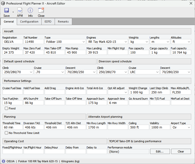Viewport: 195px width, 164px height.
Task: Click the Registration field OELVA
Action: click(13, 42)
